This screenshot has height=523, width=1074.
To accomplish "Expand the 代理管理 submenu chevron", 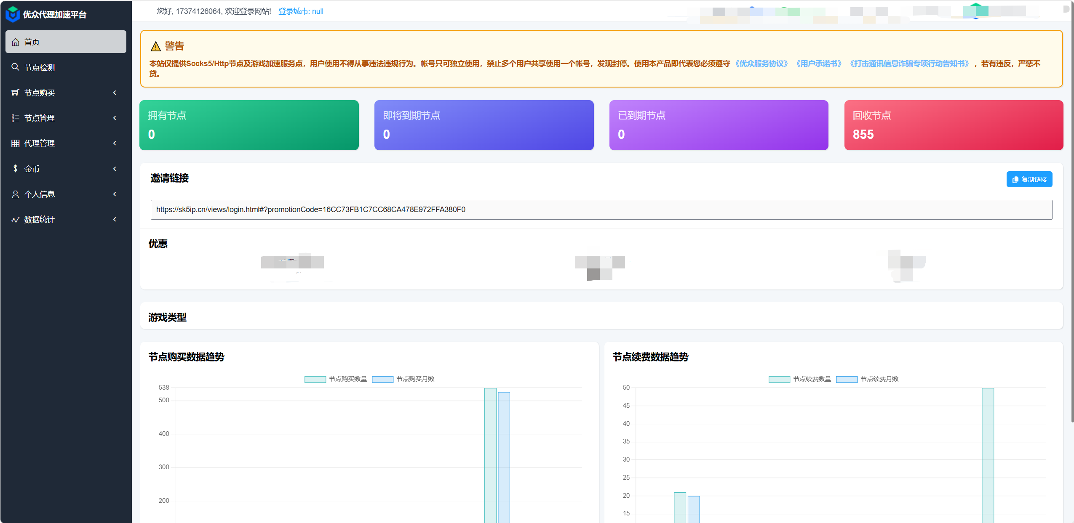I will point(115,143).
